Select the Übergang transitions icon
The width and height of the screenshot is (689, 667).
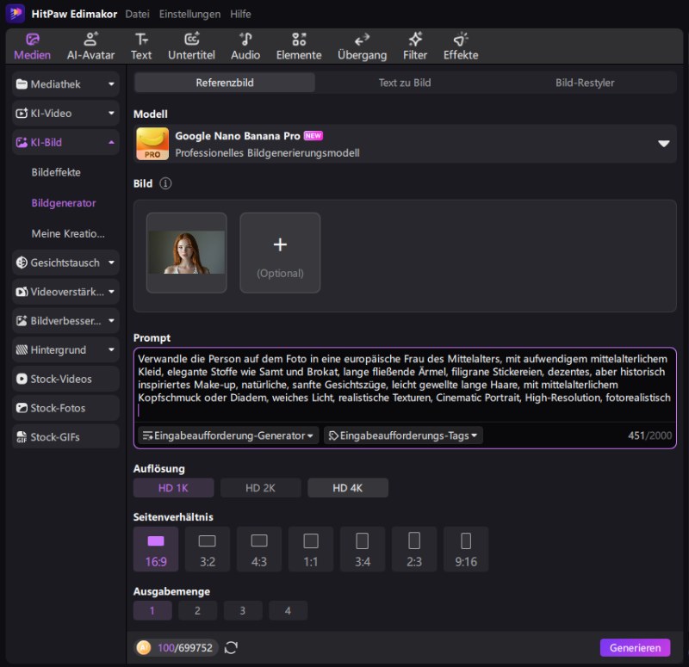pyautogui.click(x=362, y=46)
